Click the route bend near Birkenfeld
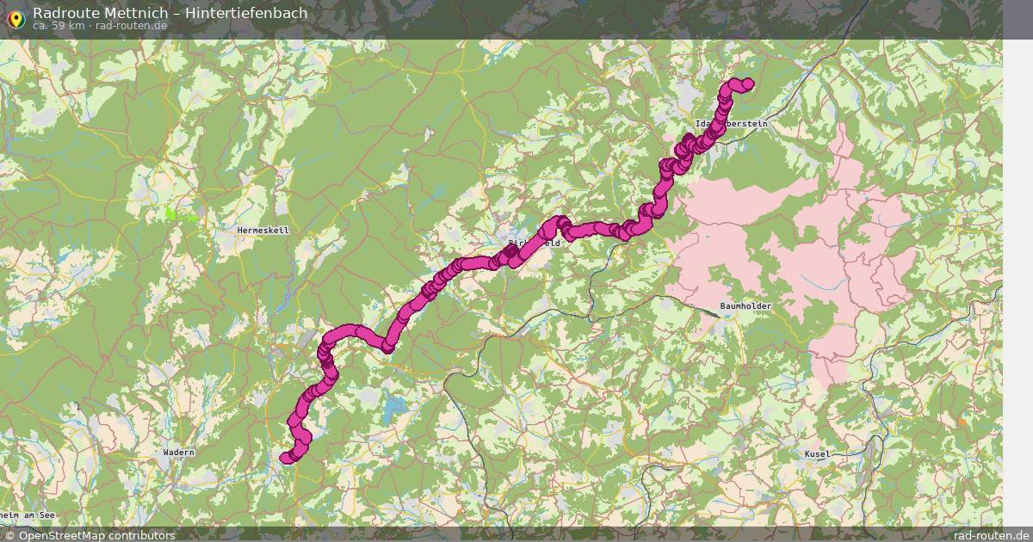 click(x=560, y=223)
